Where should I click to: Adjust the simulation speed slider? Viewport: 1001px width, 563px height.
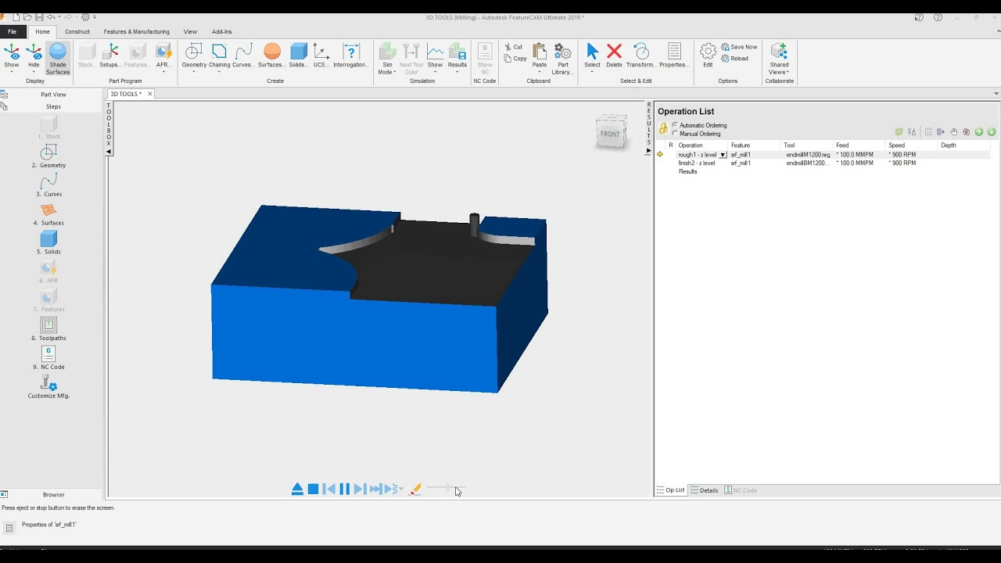pos(447,488)
